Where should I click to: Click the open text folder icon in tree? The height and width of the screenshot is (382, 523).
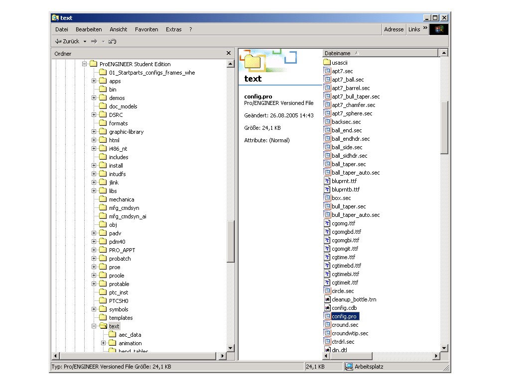coord(103,326)
